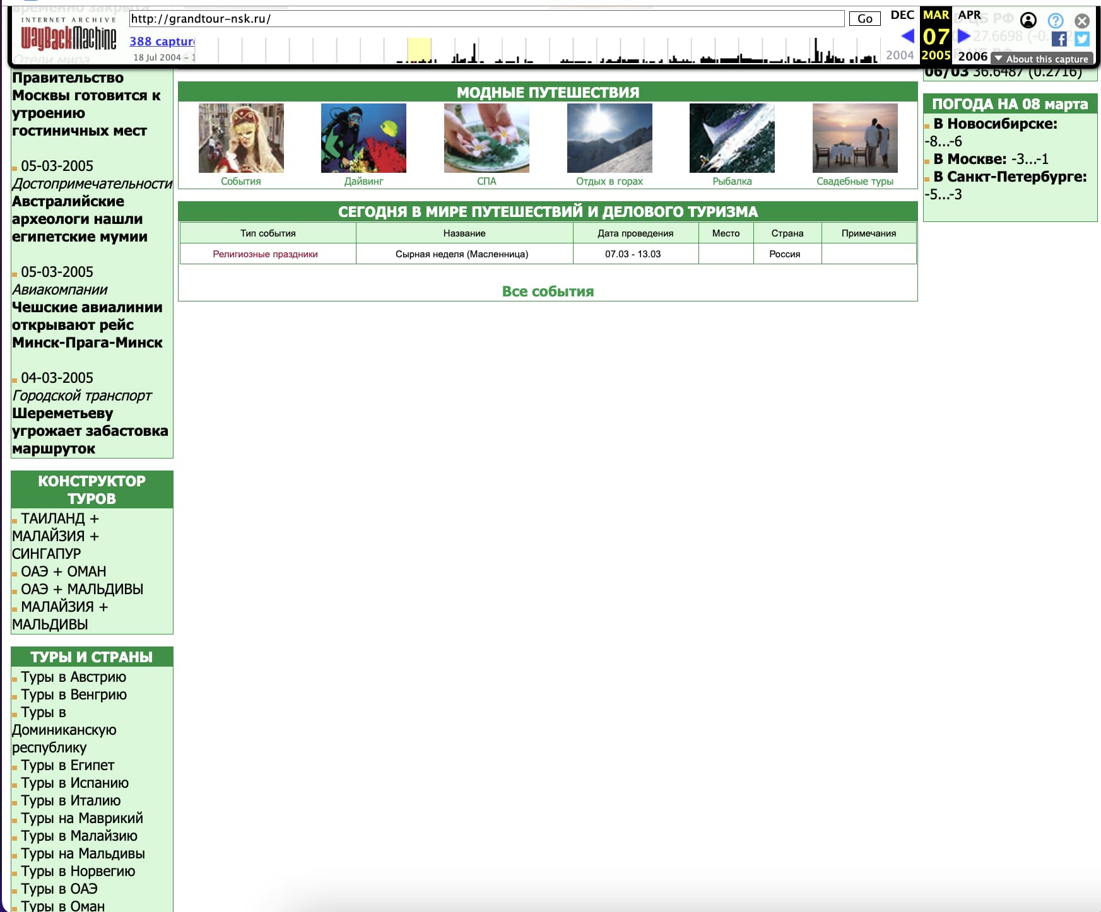Open news on Czech Airlines Минск-Прага-Минск flight
Screen dimensions: 1101x912
tap(87, 325)
